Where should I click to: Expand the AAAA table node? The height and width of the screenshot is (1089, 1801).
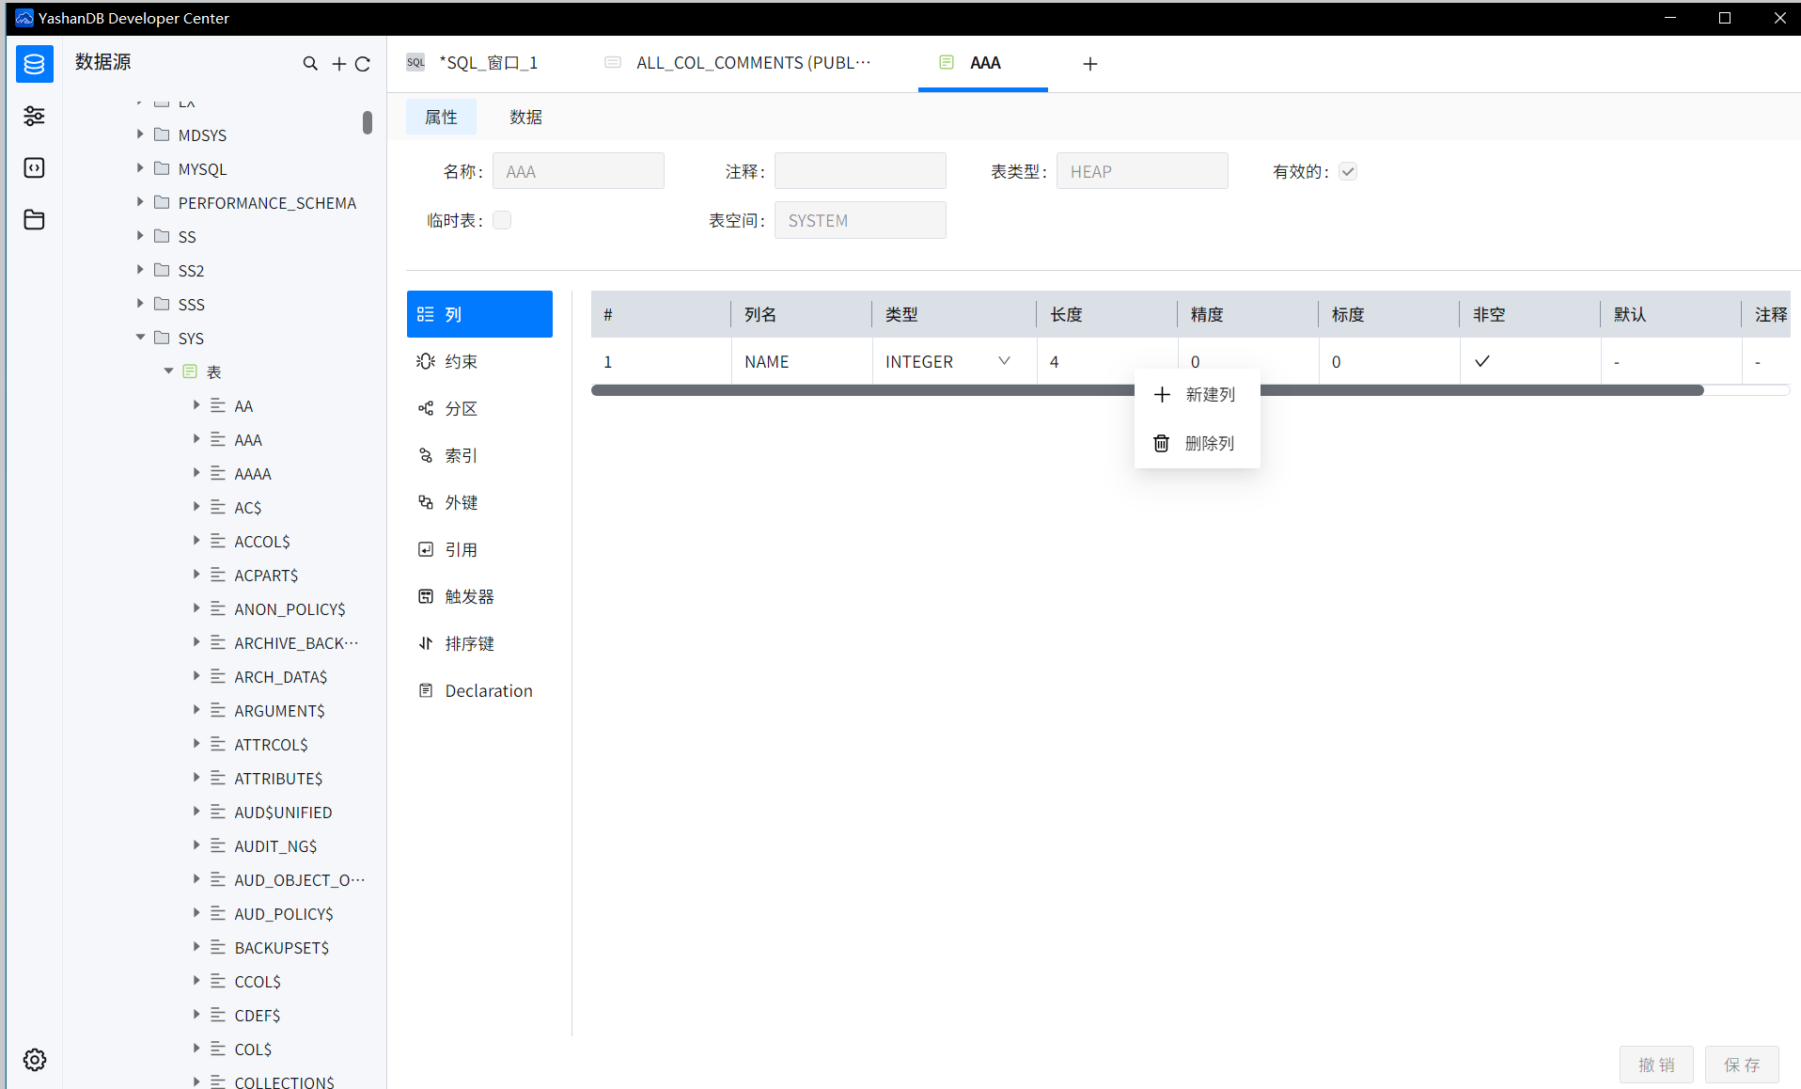tap(196, 473)
